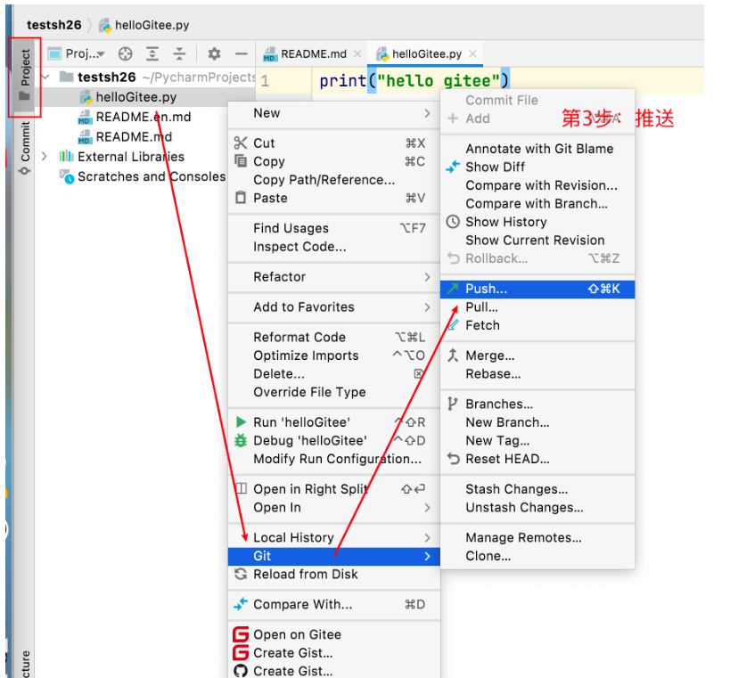Screen dimensions: 730x678
Task: Choose Compare with Revision
Action: [537, 185]
